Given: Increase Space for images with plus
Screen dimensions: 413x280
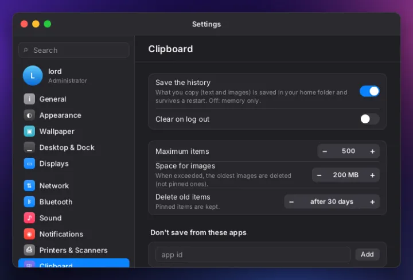Looking at the screenshot, I should 372,175.
